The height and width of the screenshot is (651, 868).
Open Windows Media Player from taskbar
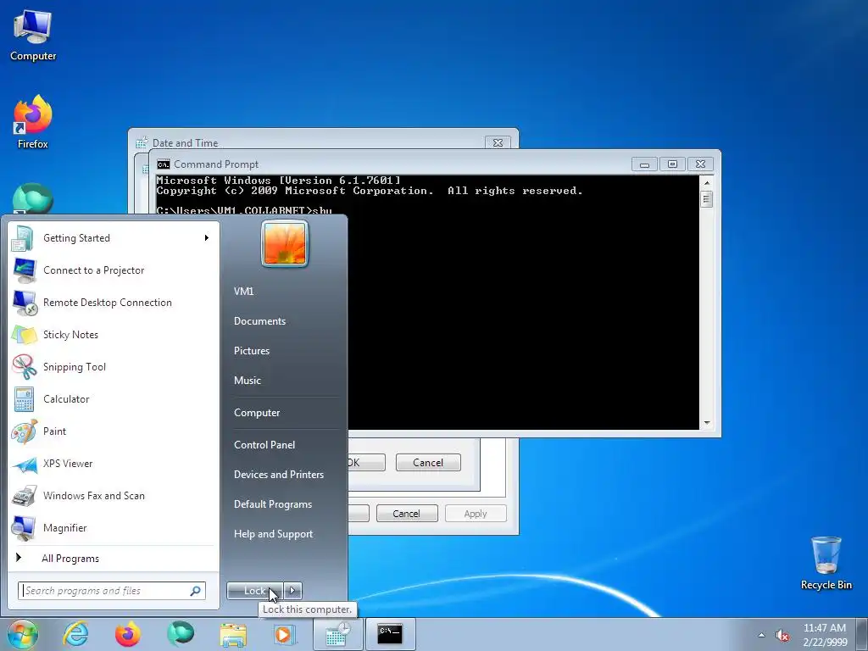[x=286, y=634]
